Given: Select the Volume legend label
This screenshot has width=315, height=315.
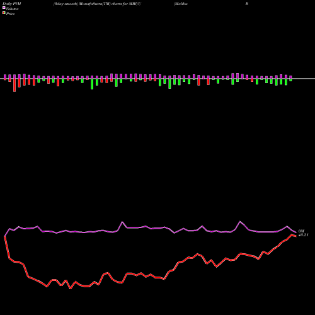Looking at the screenshot, I should coord(12,9).
